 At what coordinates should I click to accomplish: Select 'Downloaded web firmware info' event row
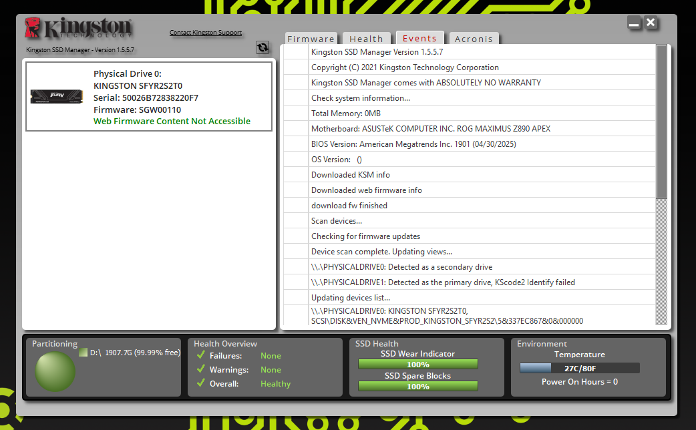pos(470,190)
